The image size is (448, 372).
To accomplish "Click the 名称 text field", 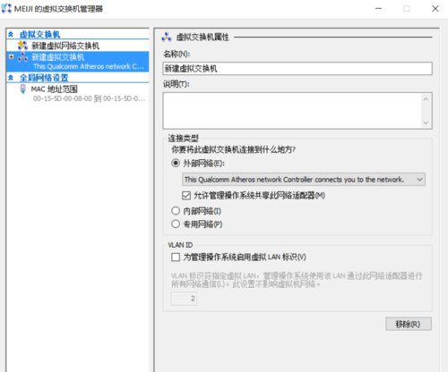I will (297, 69).
